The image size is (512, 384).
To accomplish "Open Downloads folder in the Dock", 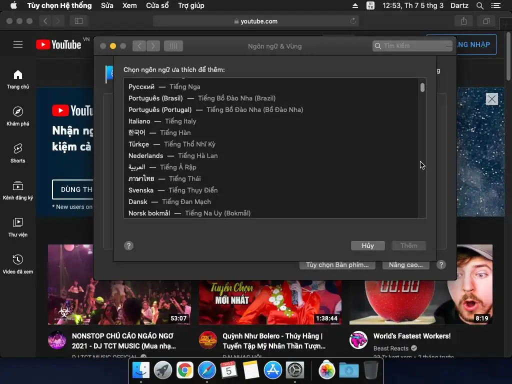I will 348,370.
